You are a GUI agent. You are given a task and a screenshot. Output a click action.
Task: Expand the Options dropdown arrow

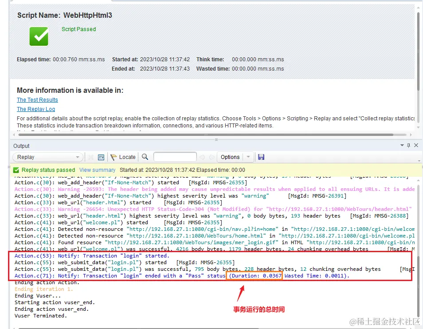[x=248, y=157]
